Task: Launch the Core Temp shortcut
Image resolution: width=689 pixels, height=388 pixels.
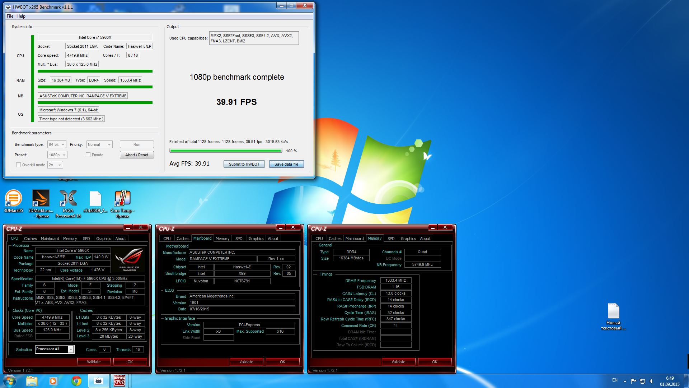Action: pyautogui.click(x=122, y=203)
